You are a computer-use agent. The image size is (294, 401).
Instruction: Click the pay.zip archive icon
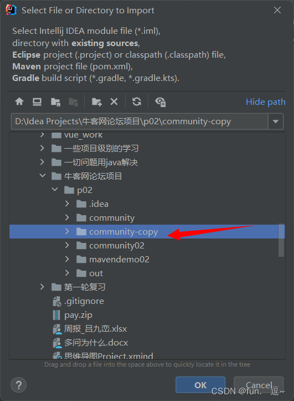click(56, 315)
